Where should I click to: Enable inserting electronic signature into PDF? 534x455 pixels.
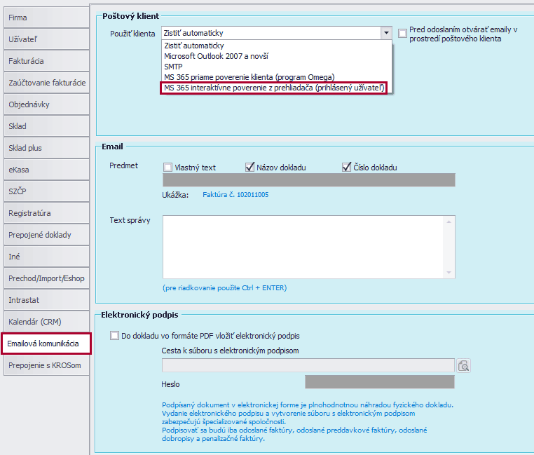(114, 336)
